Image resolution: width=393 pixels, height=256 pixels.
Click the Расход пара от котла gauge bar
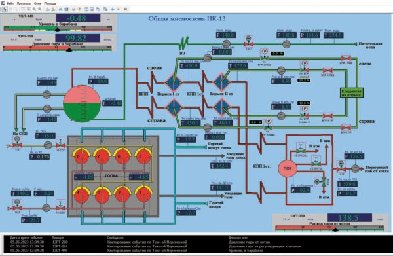pyautogui.click(x=329, y=228)
